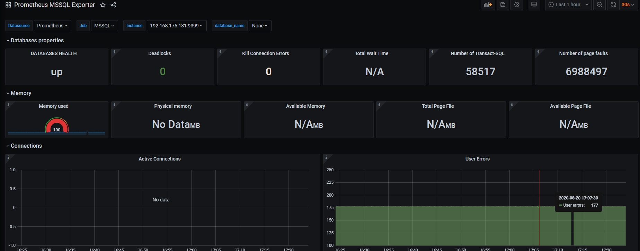640x251 pixels.
Task: Zoom out the time range
Action: tap(599, 5)
